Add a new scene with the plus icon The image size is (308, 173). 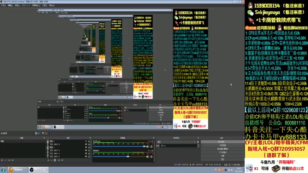click(2, 160)
